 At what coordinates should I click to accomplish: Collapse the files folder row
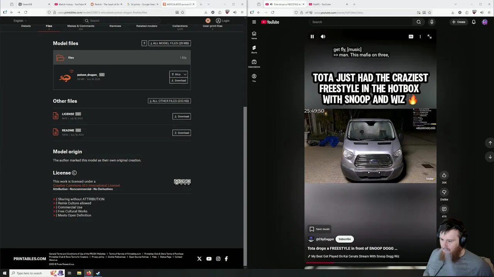(x=122, y=58)
